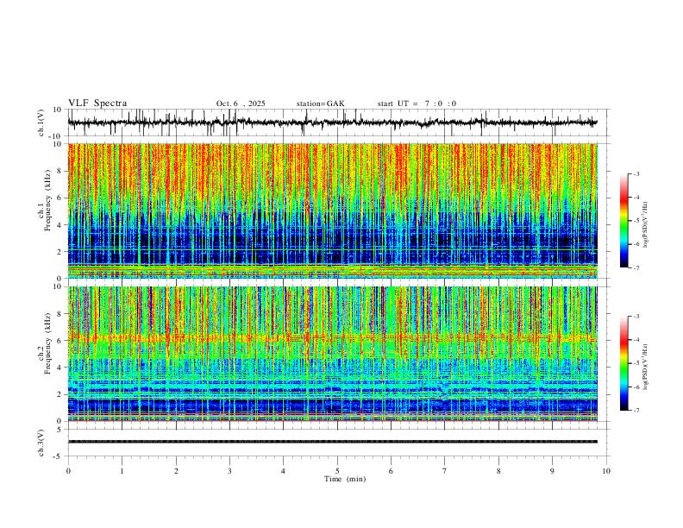Click the "-3" tick on ch.1 colorbar
The height and width of the screenshot is (528, 683).
click(636, 173)
